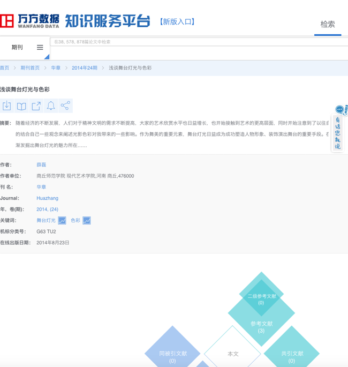The height and width of the screenshot is (367, 348).
Task: Click the chat bubble feedback icon
Action: [x=339, y=109]
